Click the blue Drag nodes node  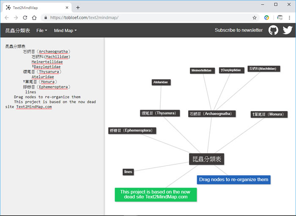pos(233,180)
